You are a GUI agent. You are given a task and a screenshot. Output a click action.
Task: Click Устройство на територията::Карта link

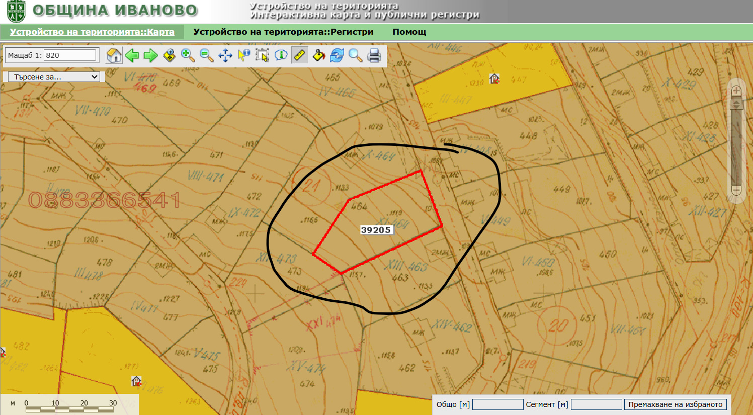pyautogui.click(x=92, y=32)
